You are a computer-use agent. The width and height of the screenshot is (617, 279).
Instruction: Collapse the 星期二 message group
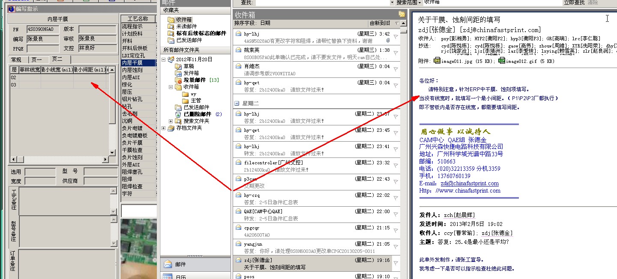pyautogui.click(x=237, y=104)
